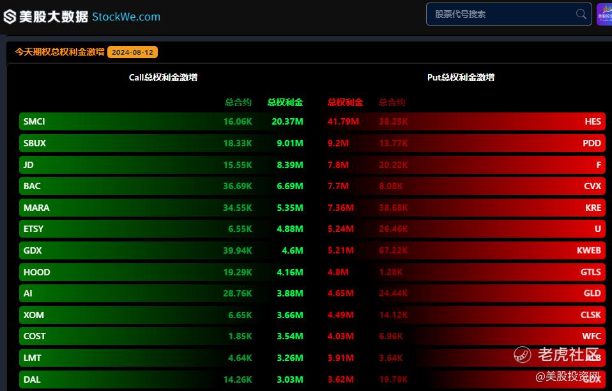Viewport: 612px width, 391px height.
Task: Select the XOM ticker in Call list
Action: tap(34, 315)
